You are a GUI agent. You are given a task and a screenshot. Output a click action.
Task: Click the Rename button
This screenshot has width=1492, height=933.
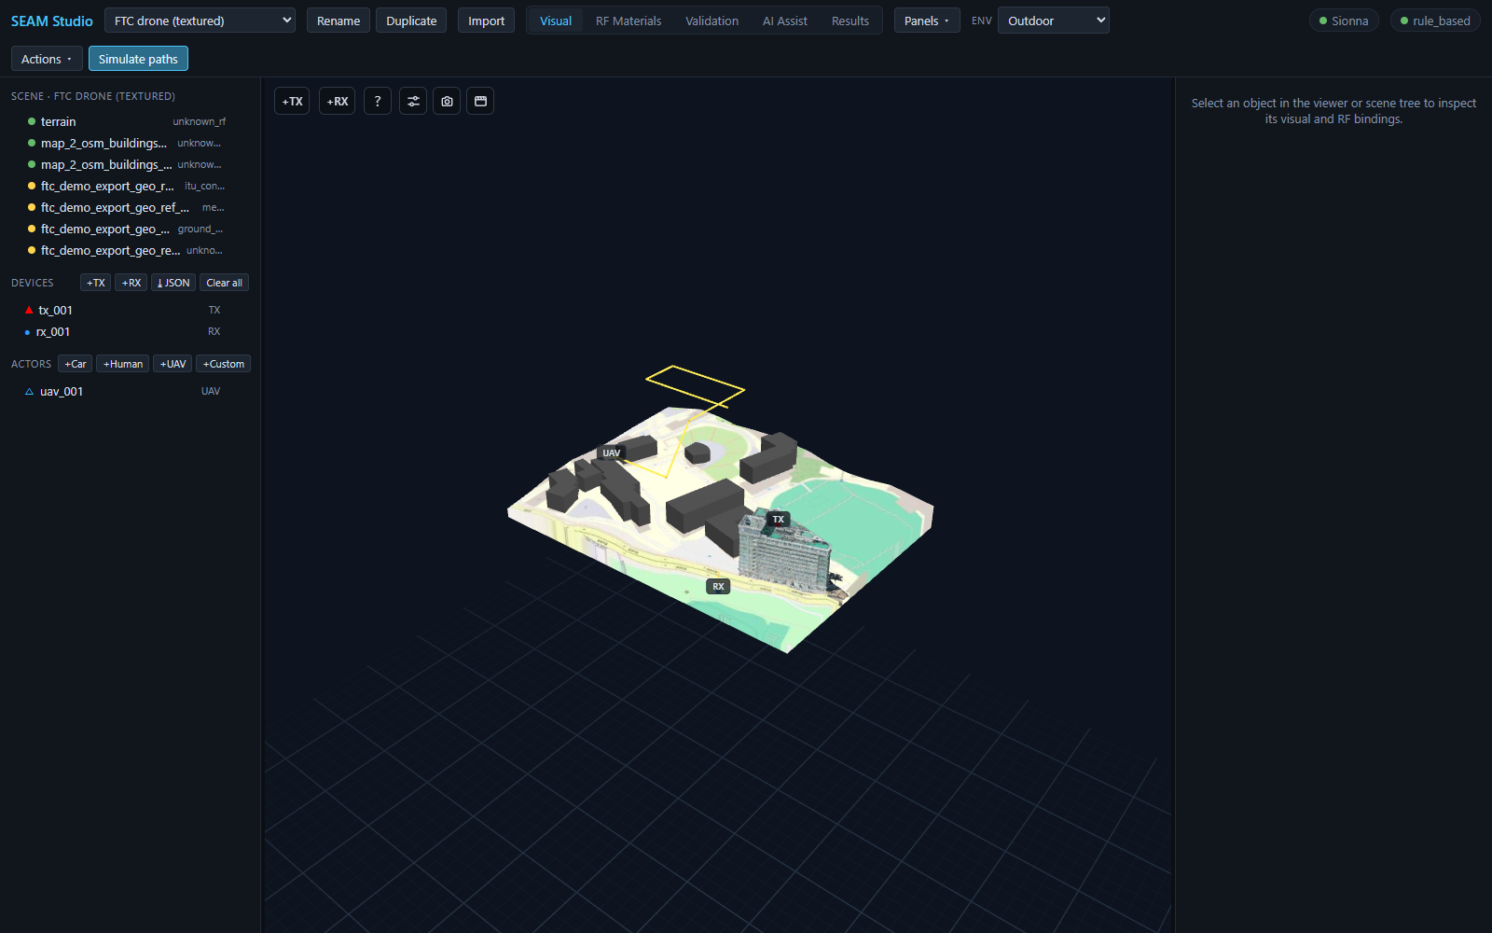tap(338, 21)
